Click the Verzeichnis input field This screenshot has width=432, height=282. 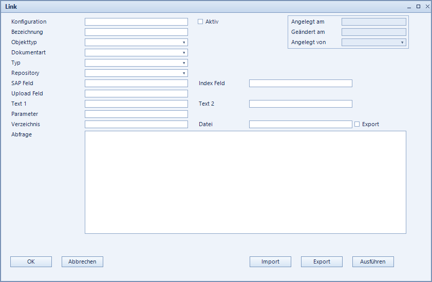coord(136,124)
